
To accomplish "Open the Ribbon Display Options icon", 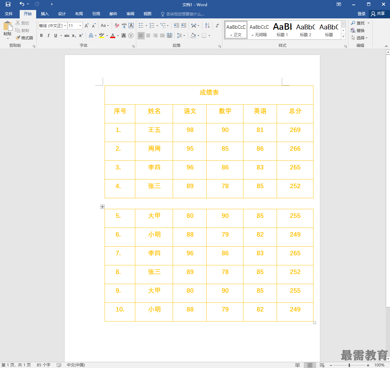I will [339, 4].
